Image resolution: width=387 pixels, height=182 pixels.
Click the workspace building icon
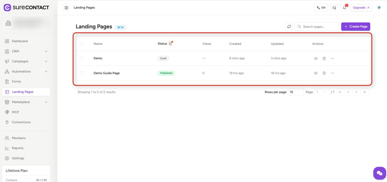[8, 23]
